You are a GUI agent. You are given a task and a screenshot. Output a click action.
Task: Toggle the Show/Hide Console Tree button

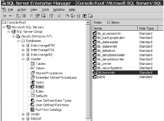24,16
